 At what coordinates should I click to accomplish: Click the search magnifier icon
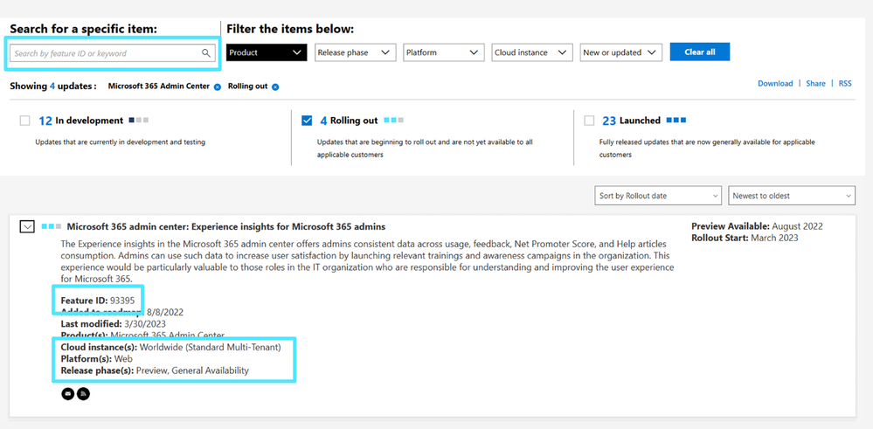(x=206, y=53)
